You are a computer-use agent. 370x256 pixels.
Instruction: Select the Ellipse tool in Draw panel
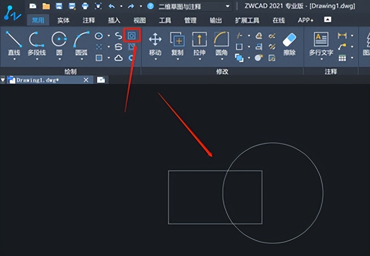tap(99, 36)
